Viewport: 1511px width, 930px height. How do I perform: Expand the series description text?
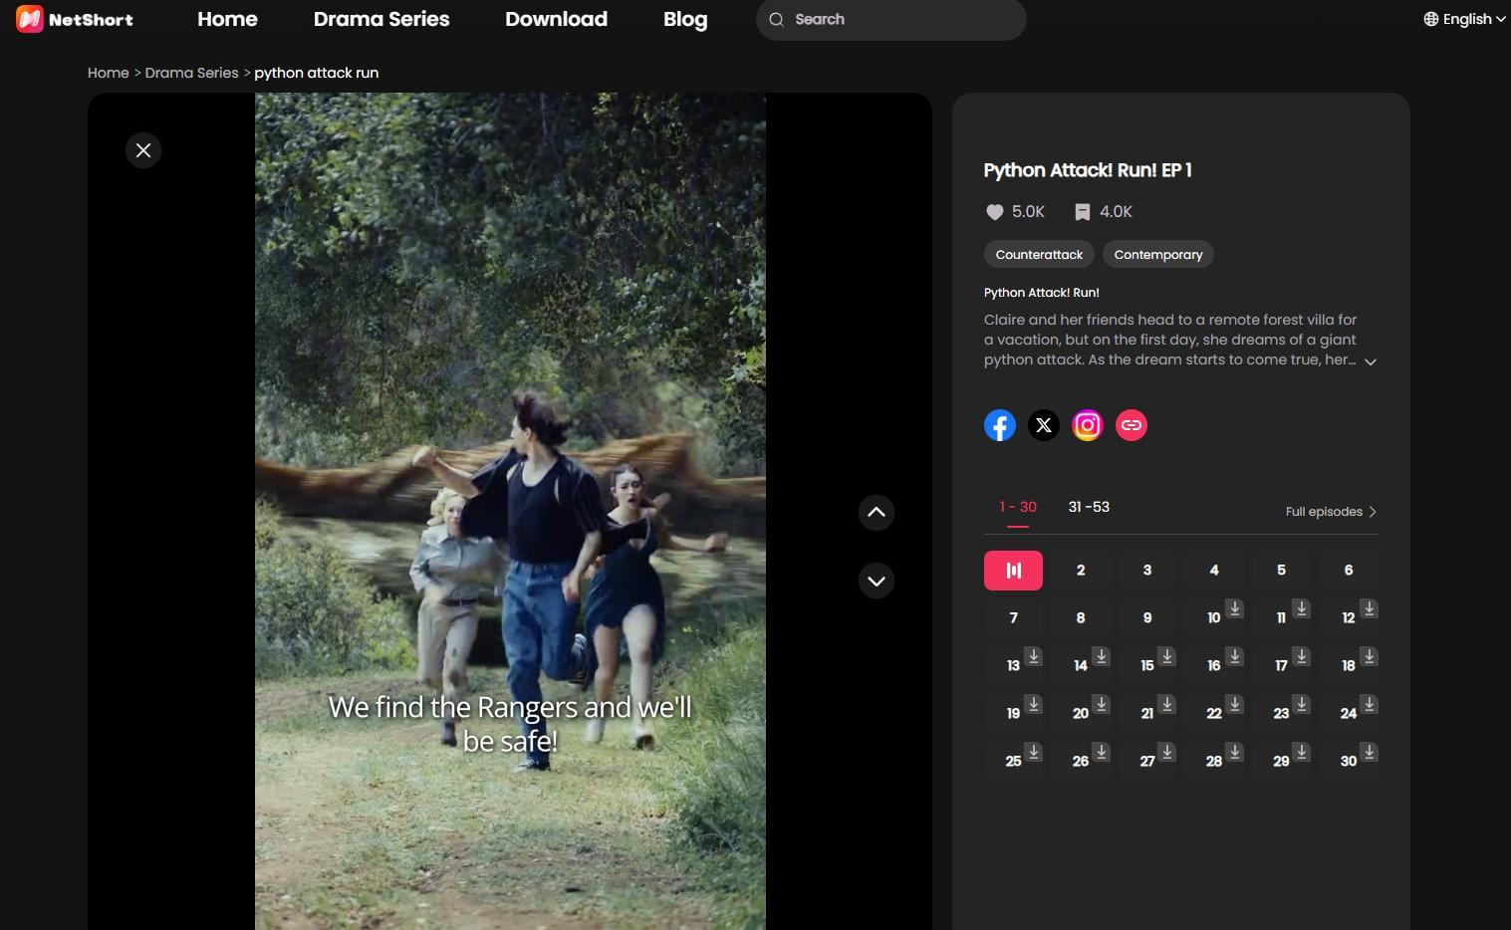1371,361
